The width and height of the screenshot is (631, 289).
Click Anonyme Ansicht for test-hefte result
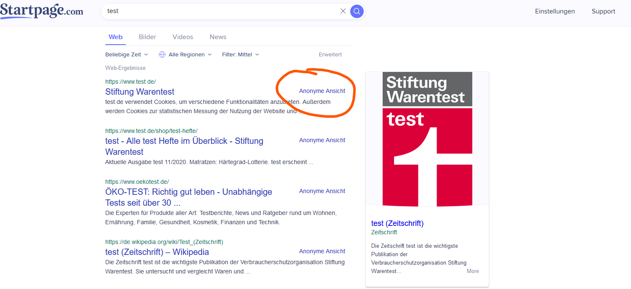click(322, 140)
